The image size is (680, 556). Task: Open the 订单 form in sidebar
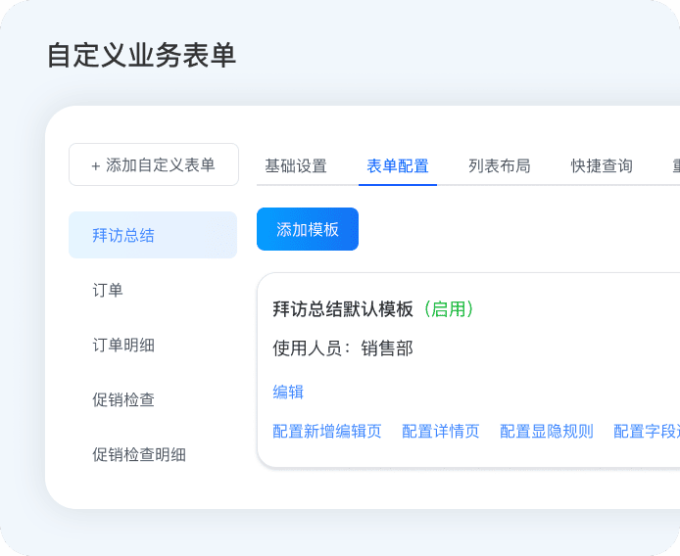(x=108, y=290)
